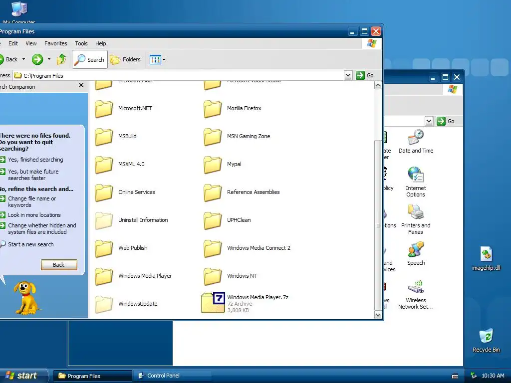Select the MSN Gaming Zone folder icon

[x=213, y=137]
